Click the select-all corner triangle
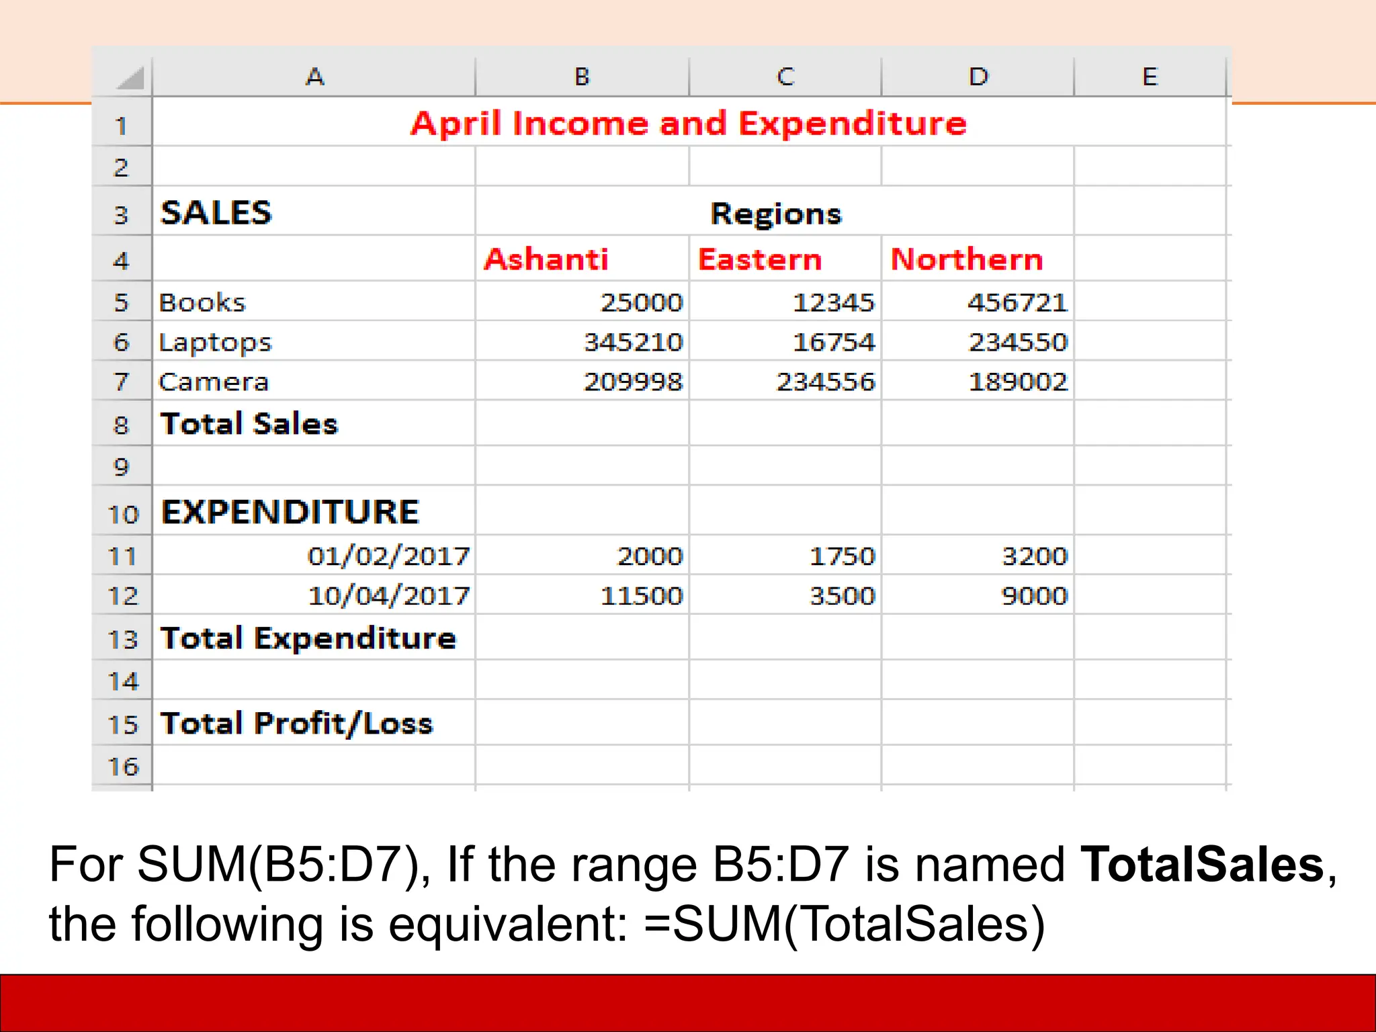The width and height of the screenshot is (1376, 1032). point(130,79)
